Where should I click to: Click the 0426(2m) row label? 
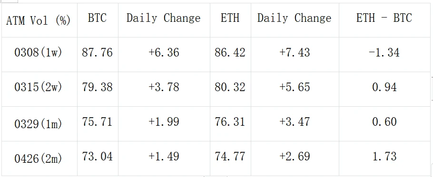[x=39, y=158]
